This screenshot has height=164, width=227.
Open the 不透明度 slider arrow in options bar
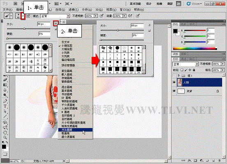point(96,16)
